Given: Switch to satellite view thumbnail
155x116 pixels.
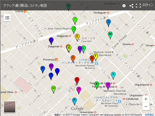Looking at the screenshot, I should [x=9, y=107].
